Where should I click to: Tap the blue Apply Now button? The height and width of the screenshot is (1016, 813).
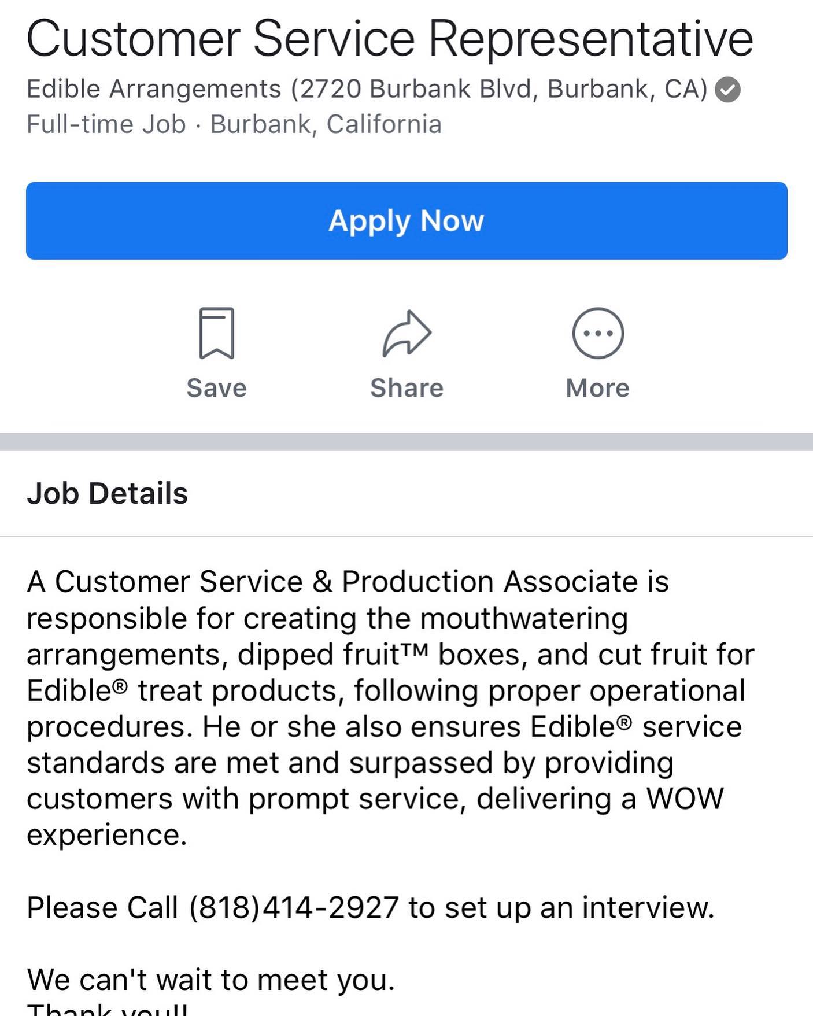(x=406, y=220)
